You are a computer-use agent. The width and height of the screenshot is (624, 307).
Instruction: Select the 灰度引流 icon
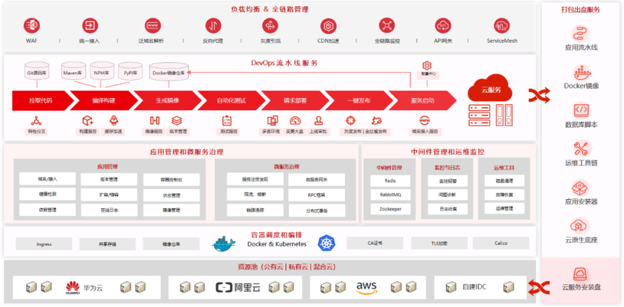[x=270, y=26]
